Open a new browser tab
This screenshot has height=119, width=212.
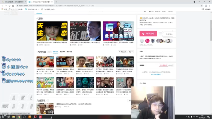click(56, 2)
